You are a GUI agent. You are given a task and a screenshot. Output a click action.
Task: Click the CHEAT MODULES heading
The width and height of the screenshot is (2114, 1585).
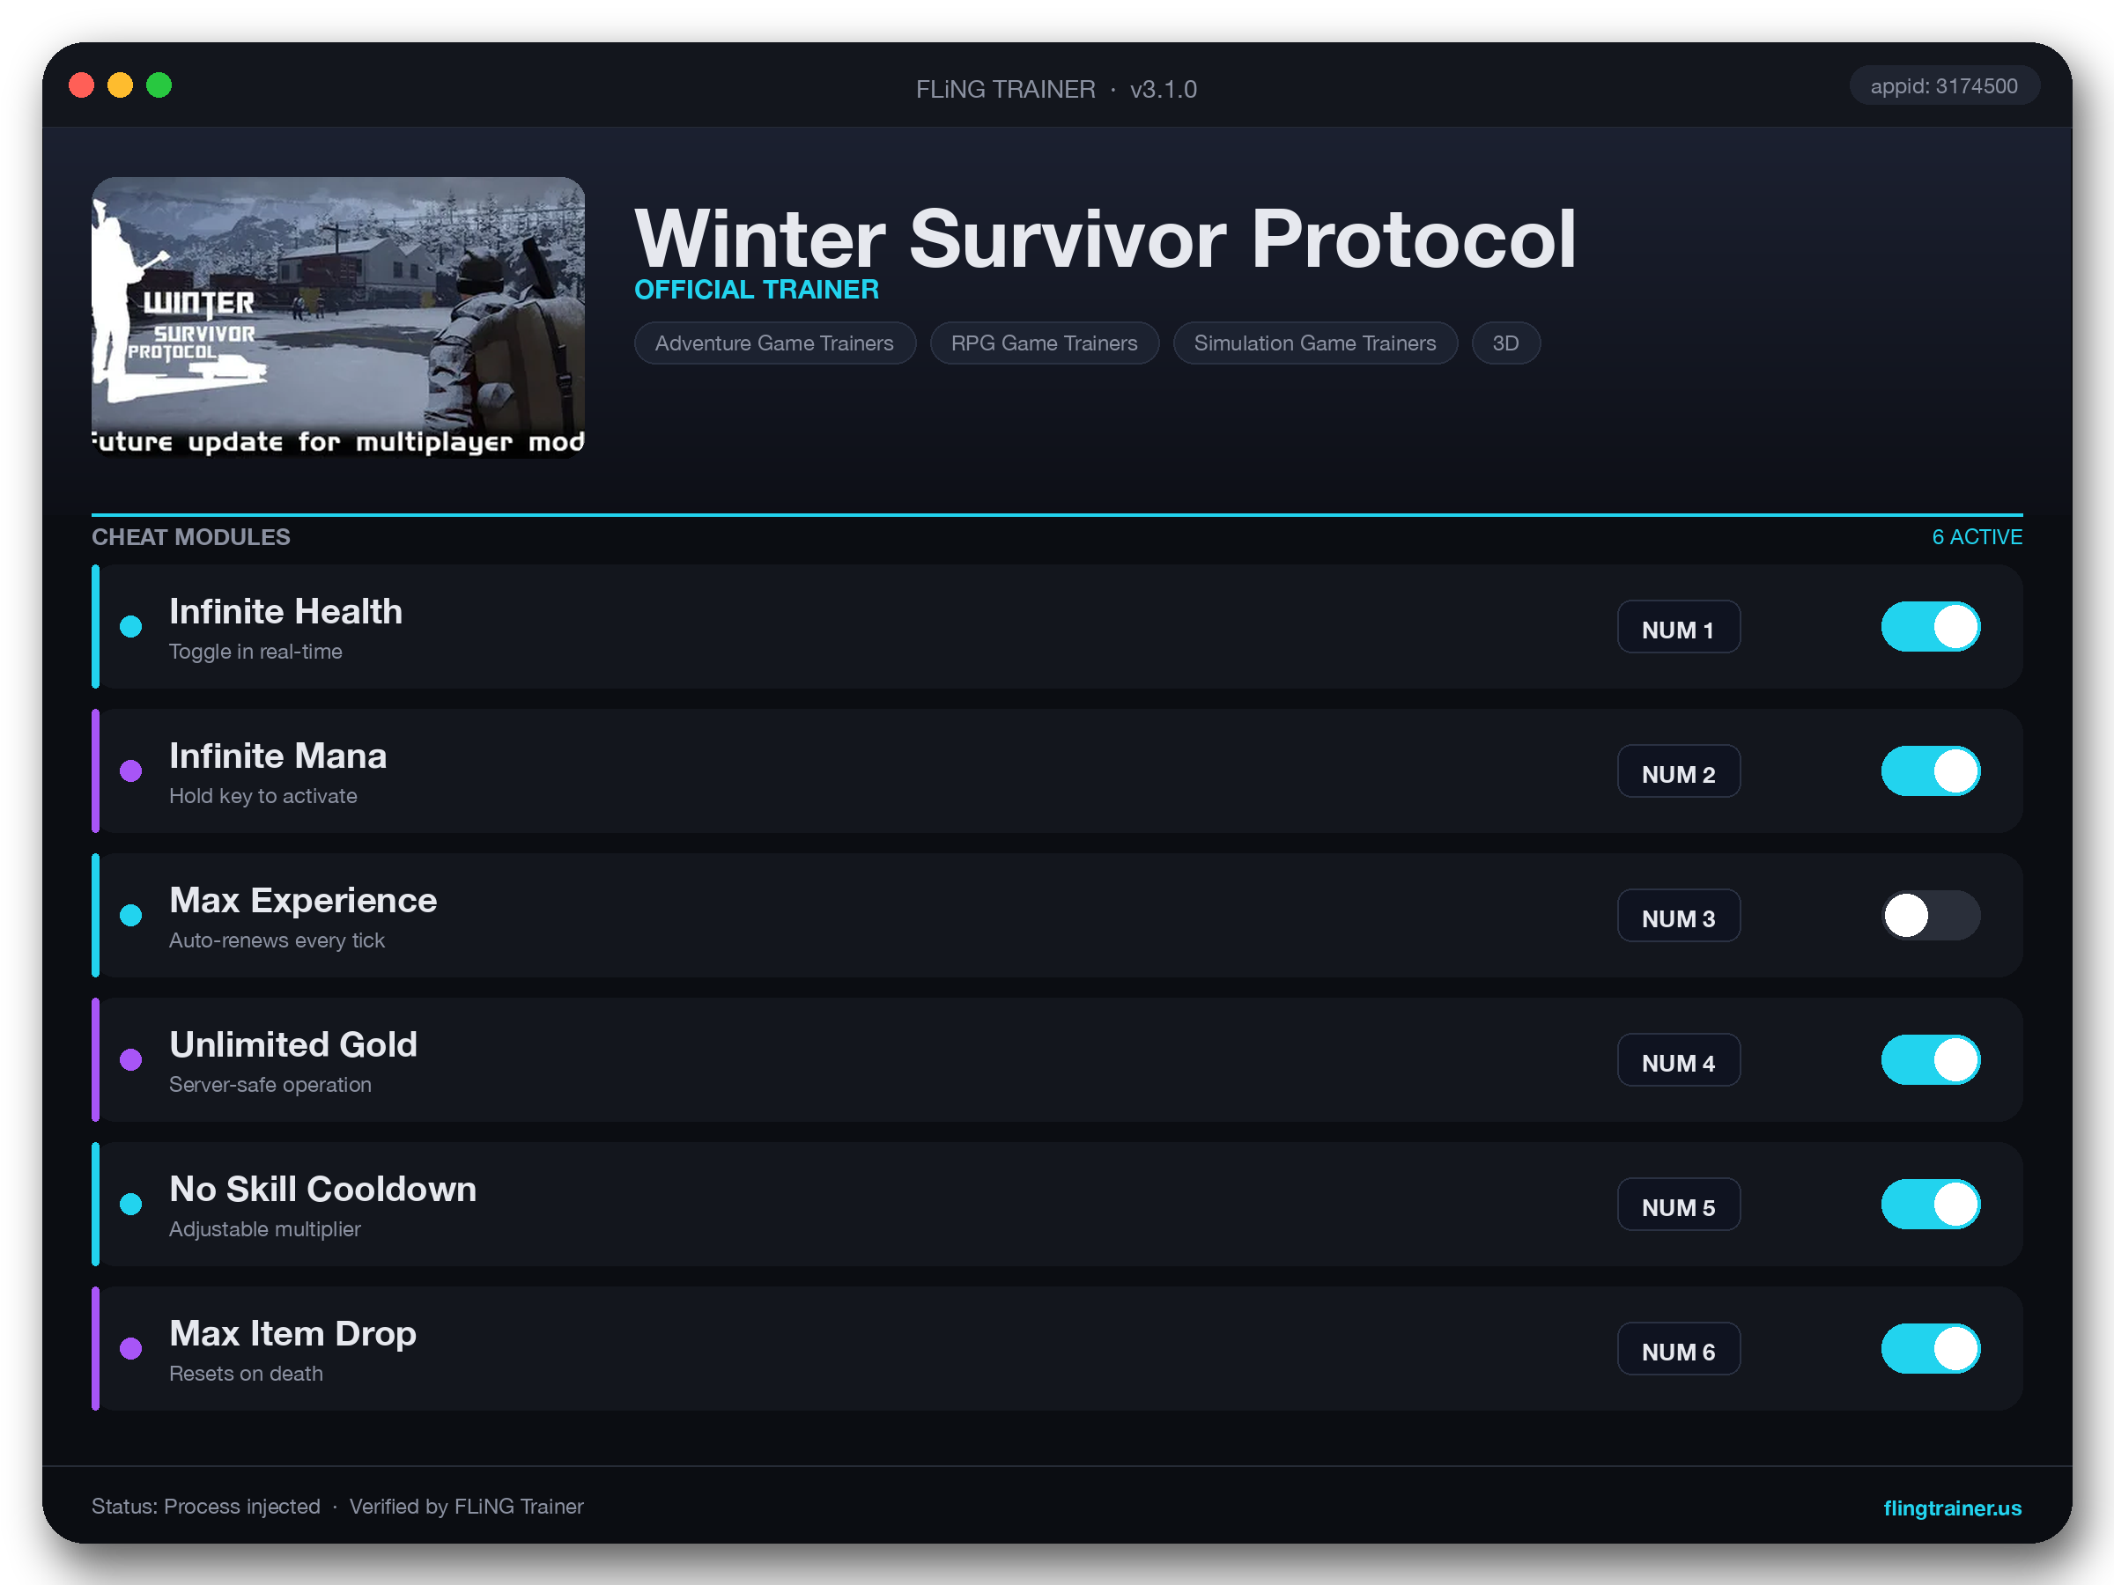[191, 537]
